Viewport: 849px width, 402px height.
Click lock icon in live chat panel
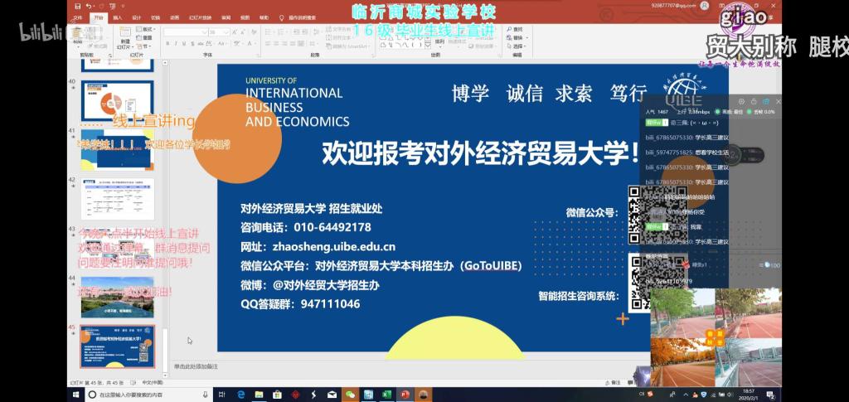click(x=754, y=101)
